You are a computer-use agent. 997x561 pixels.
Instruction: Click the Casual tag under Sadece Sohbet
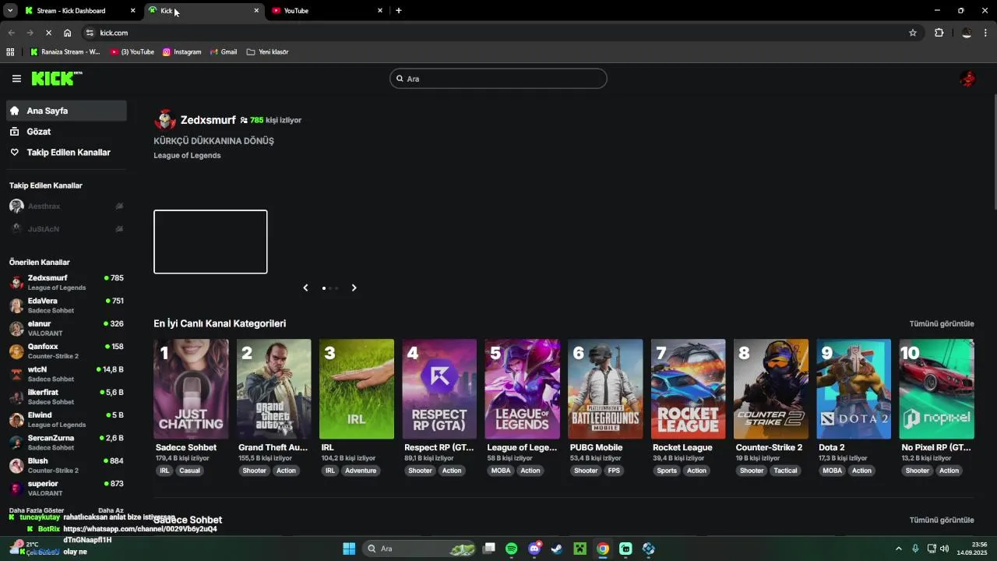coord(189,471)
